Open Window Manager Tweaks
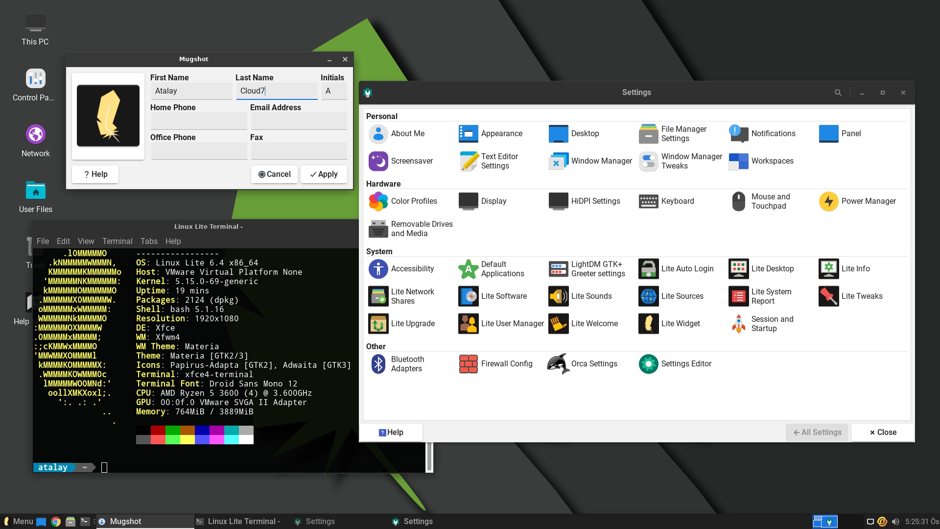The width and height of the screenshot is (940, 529). [x=681, y=161]
